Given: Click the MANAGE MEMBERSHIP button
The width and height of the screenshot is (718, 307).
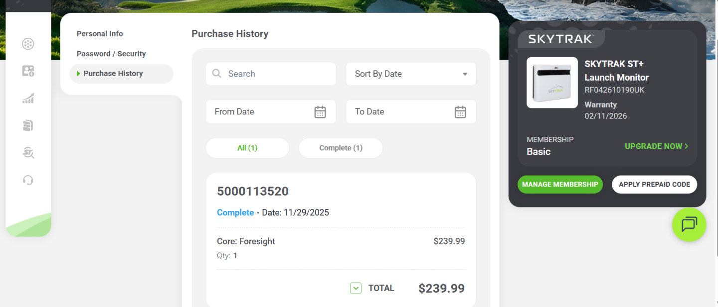Looking at the screenshot, I should point(560,185).
